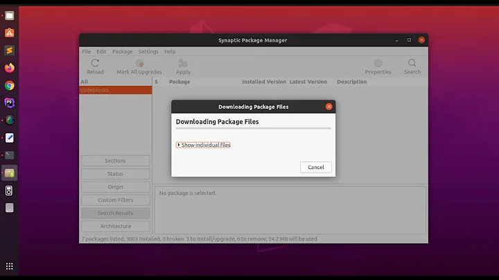Click the Description column header
This screenshot has width=499, height=280.
point(351,82)
